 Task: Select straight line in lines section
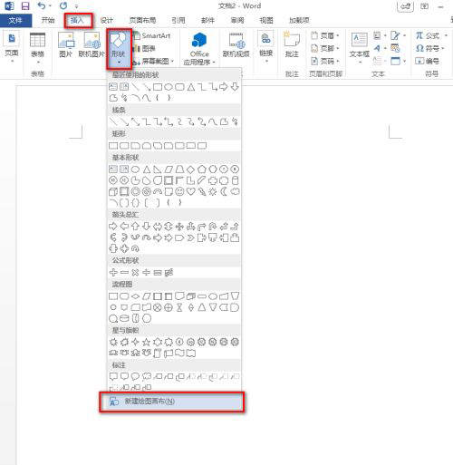coord(113,121)
